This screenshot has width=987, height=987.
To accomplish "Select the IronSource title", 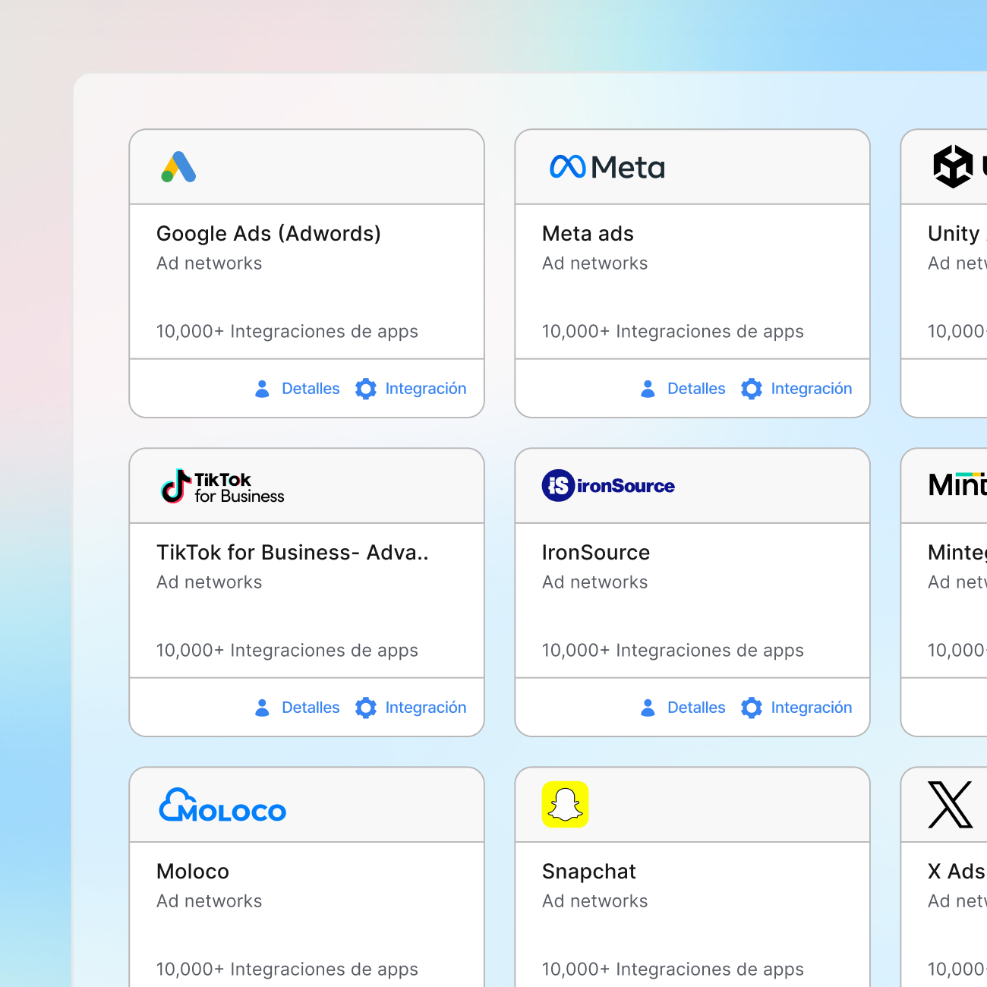I will [596, 553].
